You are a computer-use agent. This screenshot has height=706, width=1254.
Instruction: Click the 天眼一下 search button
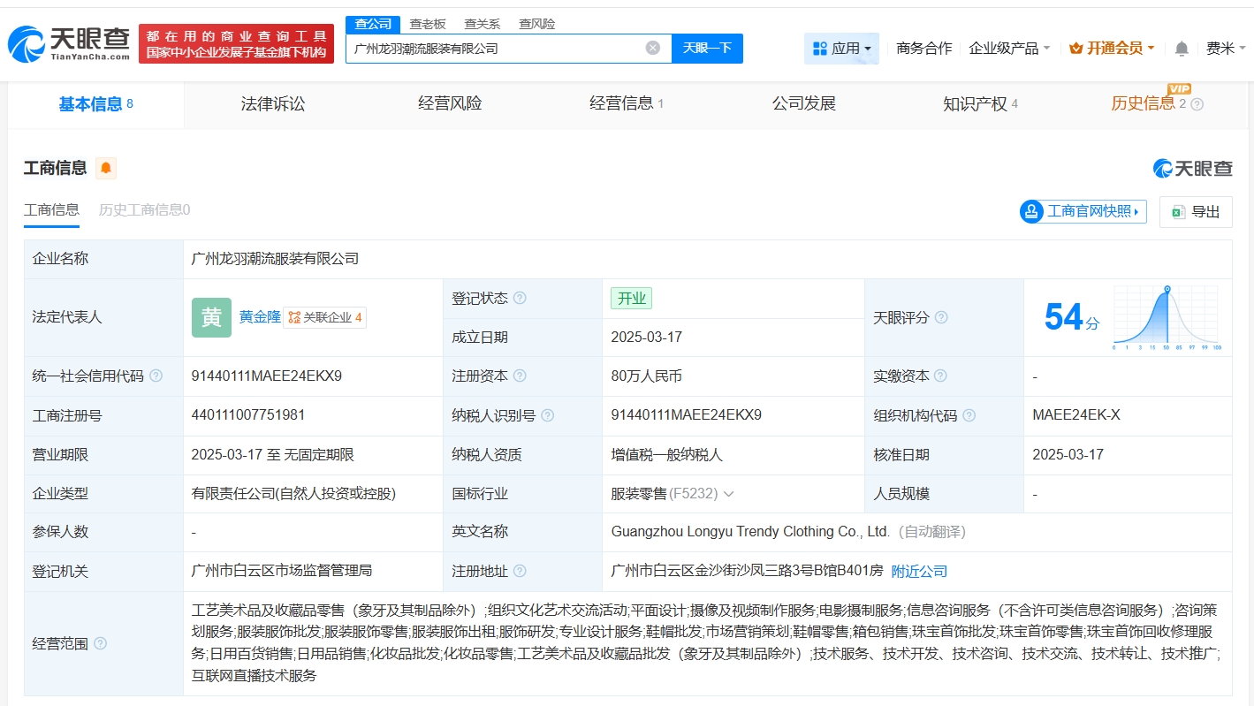707,49
